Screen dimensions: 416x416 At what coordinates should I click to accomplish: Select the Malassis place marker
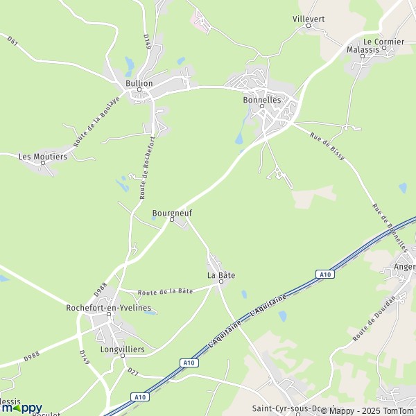coord(363,56)
